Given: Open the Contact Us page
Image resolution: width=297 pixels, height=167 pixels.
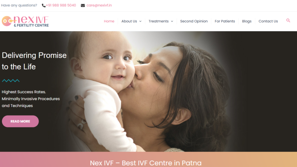Looking at the screenshot, I should (x=268, y=21).
